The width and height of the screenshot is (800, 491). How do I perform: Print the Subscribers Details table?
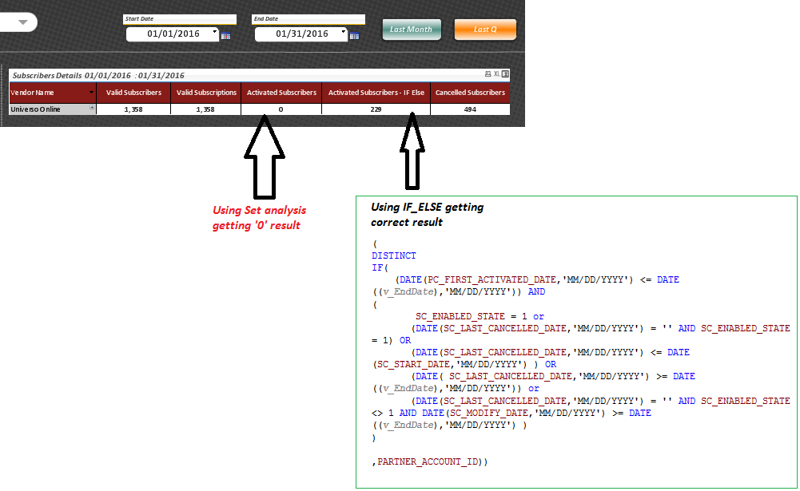point(488,74)
